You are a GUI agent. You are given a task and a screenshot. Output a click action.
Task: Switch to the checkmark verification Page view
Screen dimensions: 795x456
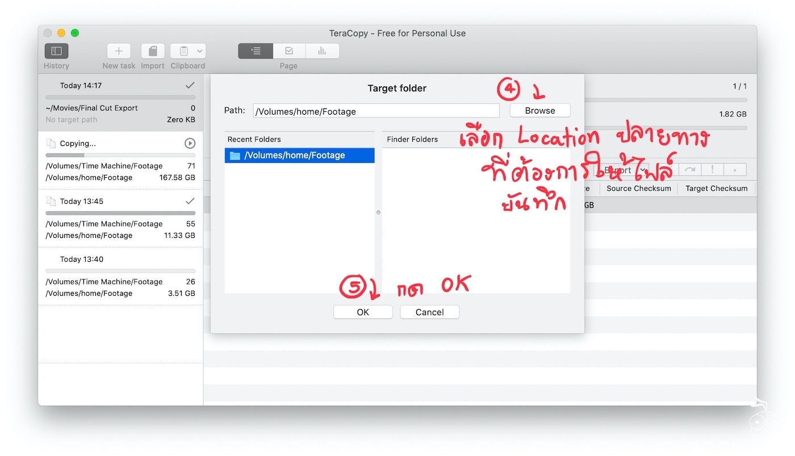[288, 51]
